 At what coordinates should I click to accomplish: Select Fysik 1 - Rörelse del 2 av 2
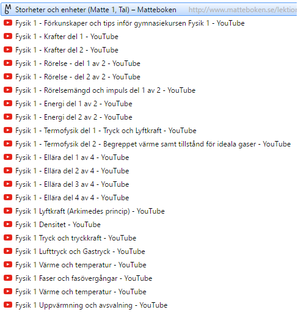78,77
